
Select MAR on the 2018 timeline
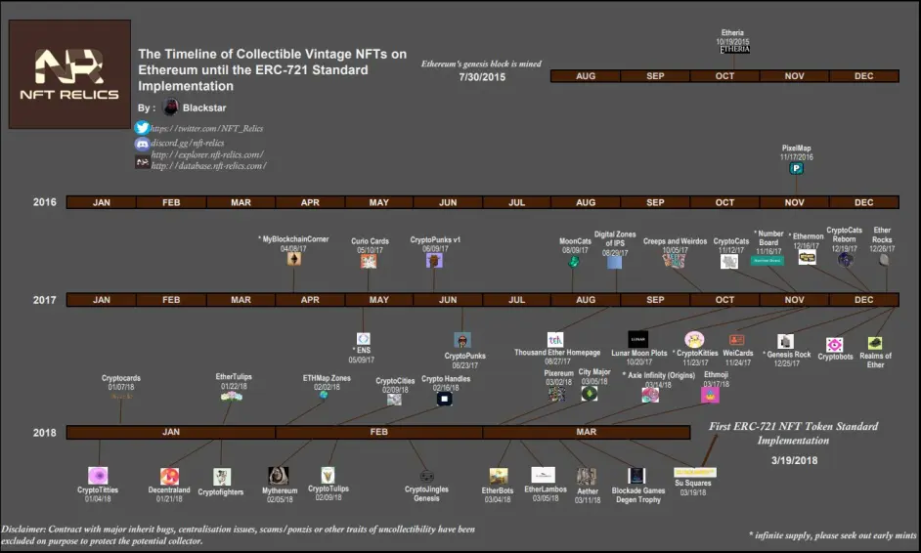[x=587, y=432]
